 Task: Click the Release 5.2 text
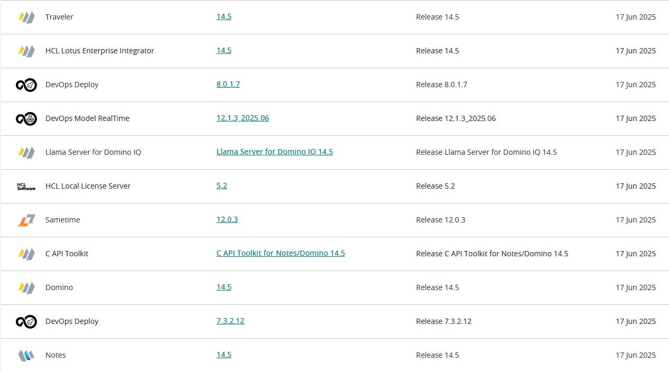coord(435,186)
